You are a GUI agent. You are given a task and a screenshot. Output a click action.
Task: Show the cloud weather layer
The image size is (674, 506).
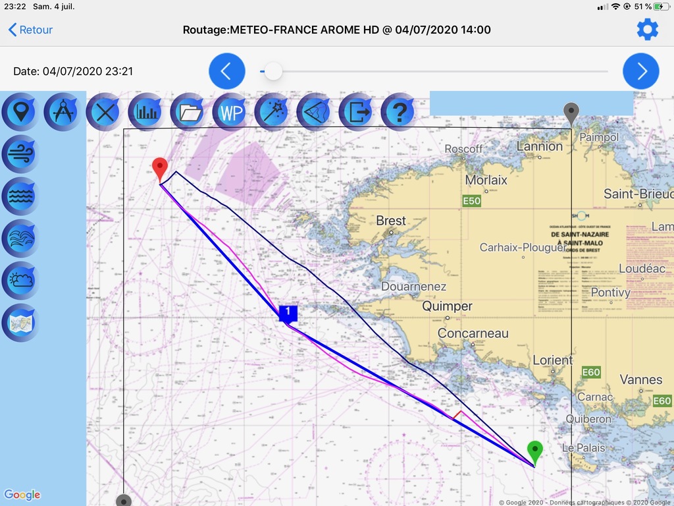(x=20, y=281)
